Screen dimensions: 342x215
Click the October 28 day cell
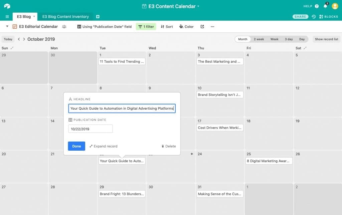(73, 199)
